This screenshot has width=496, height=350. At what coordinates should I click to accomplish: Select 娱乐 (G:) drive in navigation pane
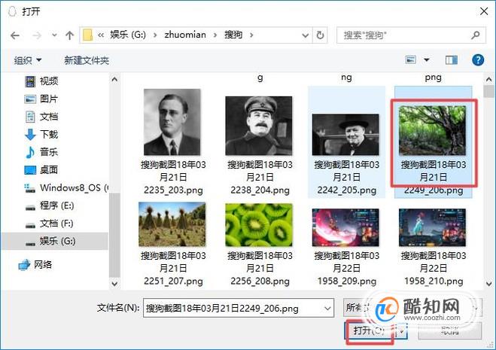[x=55, y=241]
